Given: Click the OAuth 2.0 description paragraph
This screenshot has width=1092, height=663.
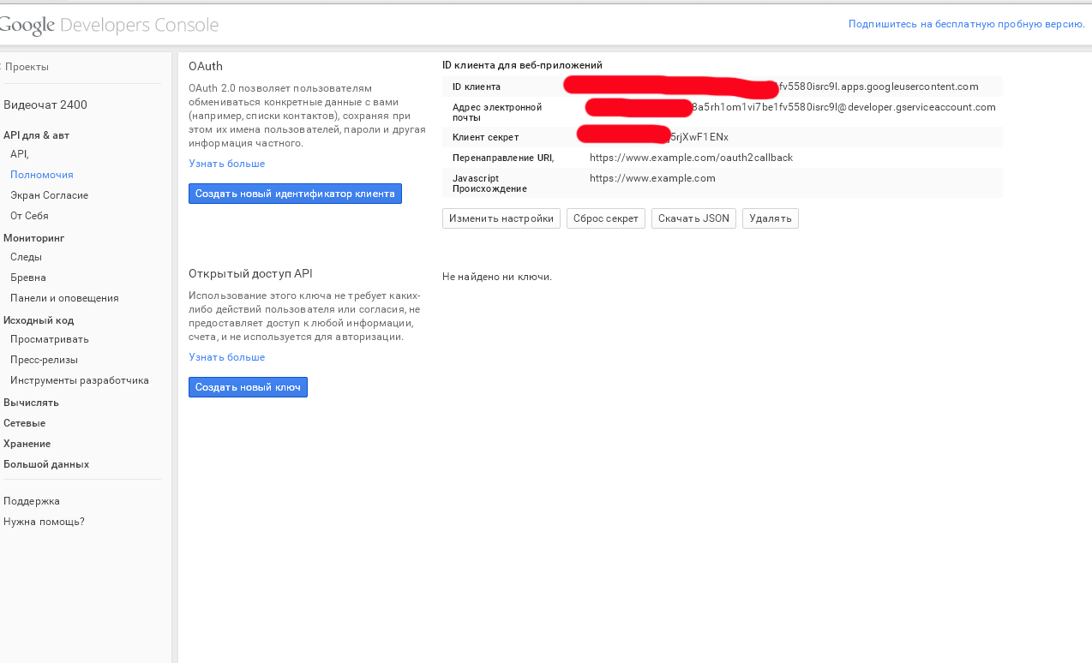Looking at the screenshot, I should [x=306, y=116].
